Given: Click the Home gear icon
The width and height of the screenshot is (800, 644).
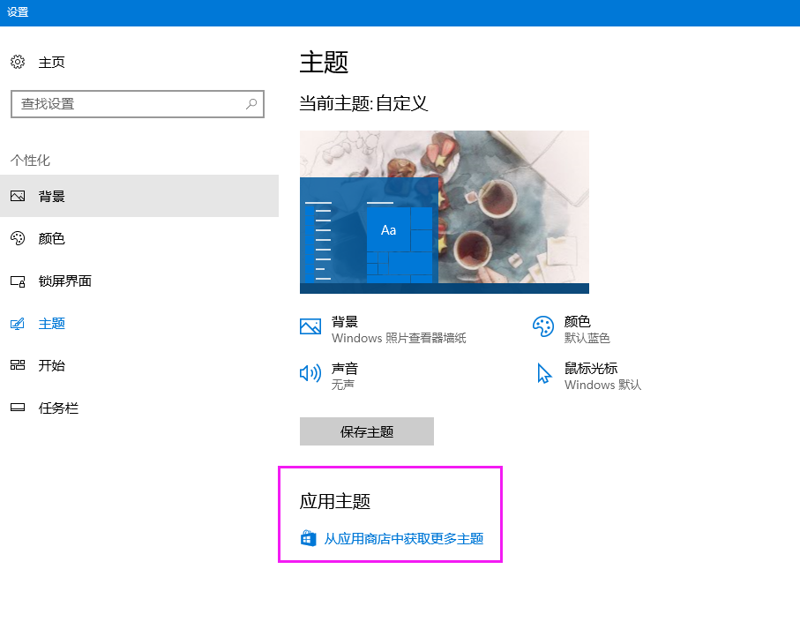Looking at the screenshot, I should (18, 62).
